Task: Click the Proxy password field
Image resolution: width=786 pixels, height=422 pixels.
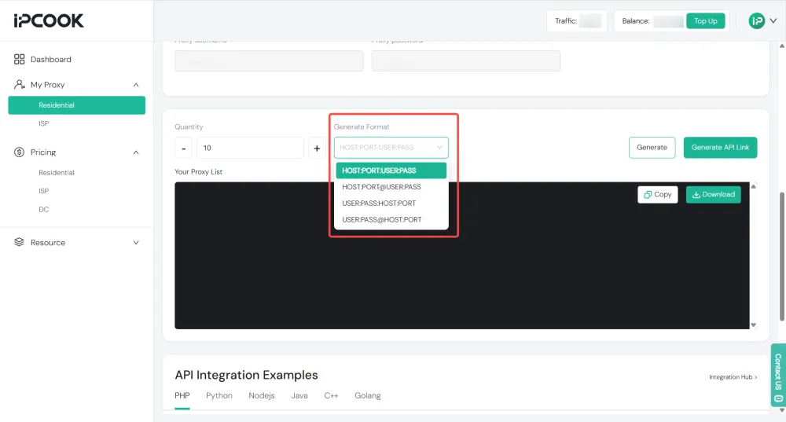Action: [x=465, y=61]
